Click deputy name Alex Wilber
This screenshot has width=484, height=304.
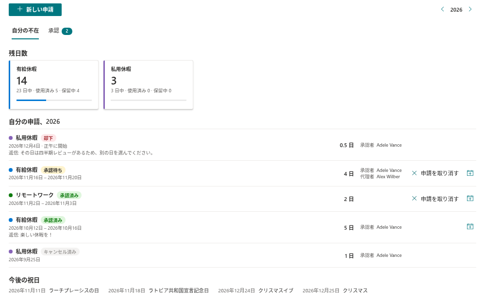[388, 177]
